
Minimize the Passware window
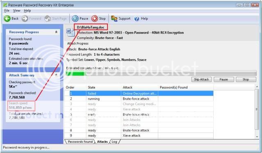point(239,5)
